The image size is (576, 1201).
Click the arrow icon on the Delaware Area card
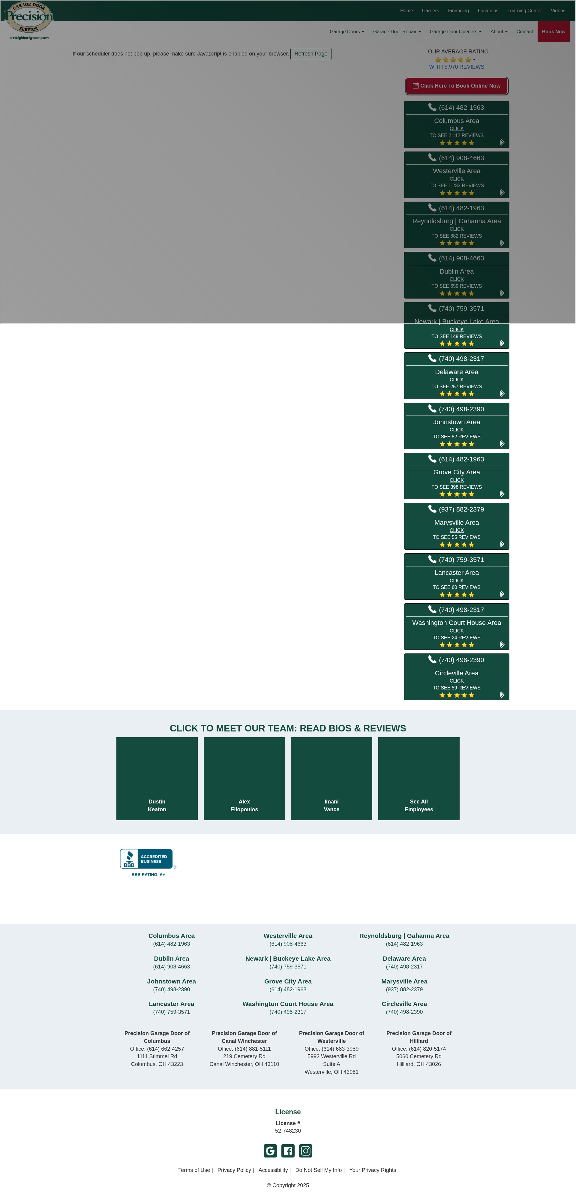click(x=502, y=394)
